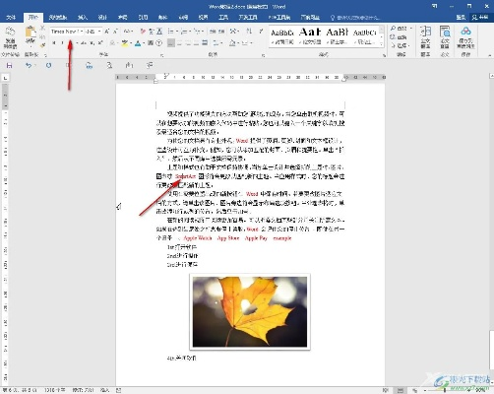
Task: Click the Redo icon in quick access toolbar
Action: pyautogui.click(x=48, y=66)
